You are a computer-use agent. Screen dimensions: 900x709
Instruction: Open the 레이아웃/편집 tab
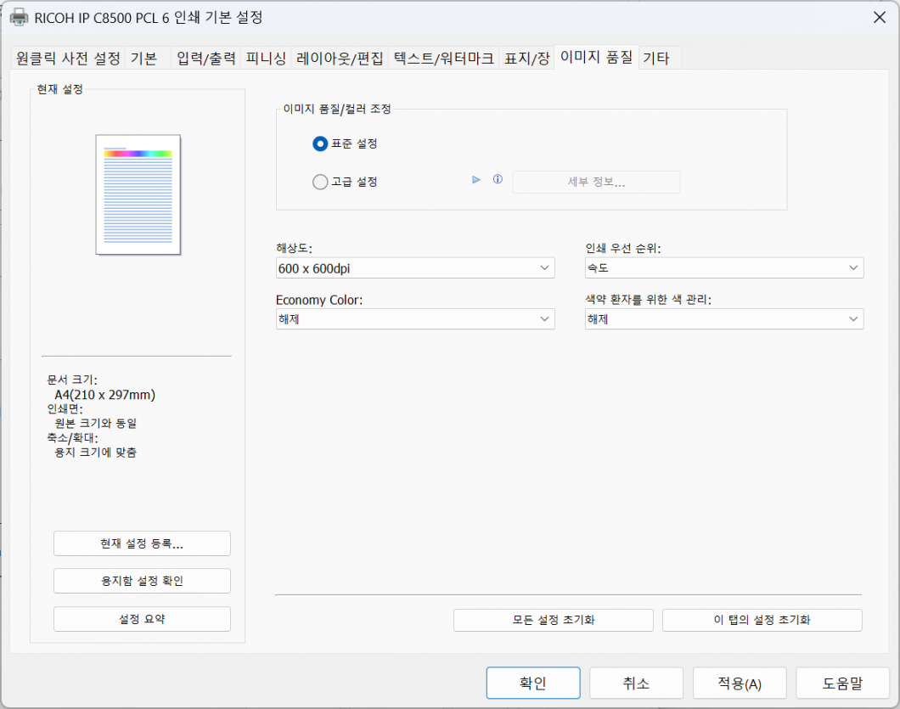click(x=340, y=59)
